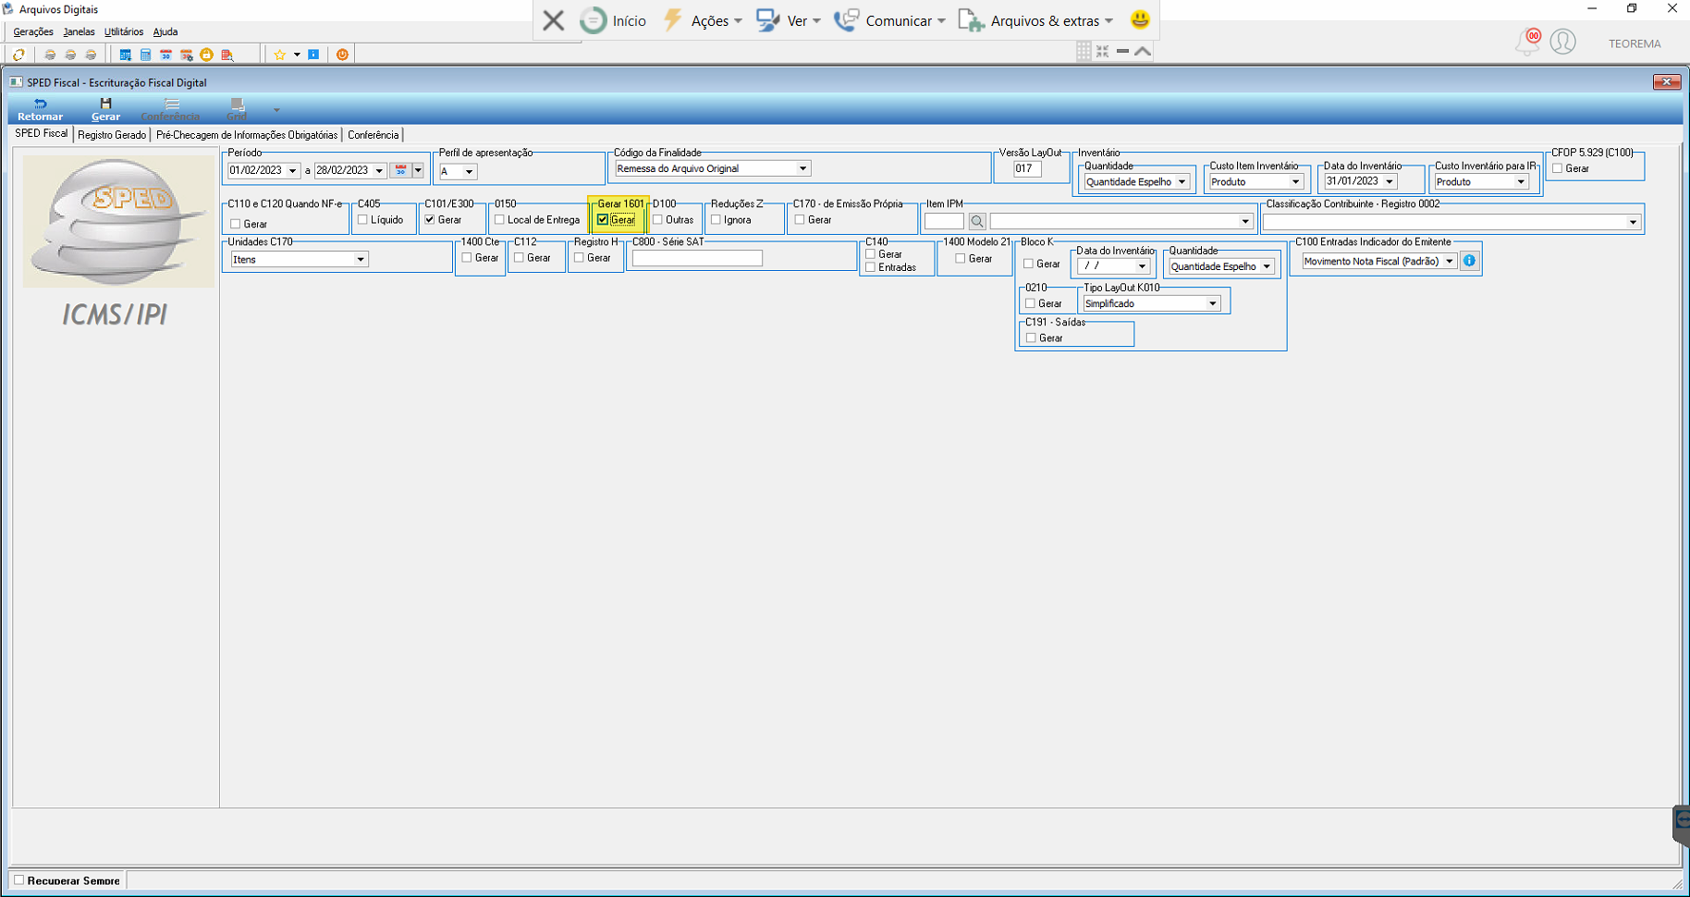Click the Retornar toolbar button
The image size is (1690, 897).
point(40,109)
